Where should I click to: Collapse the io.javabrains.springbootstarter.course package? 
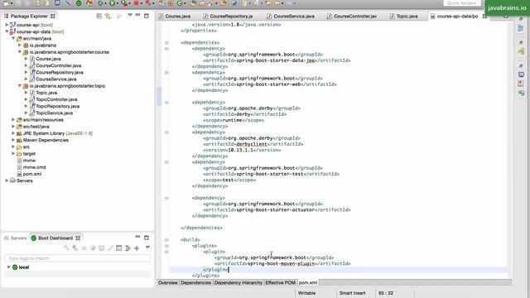pyautogui.click(x=20, y=51)
